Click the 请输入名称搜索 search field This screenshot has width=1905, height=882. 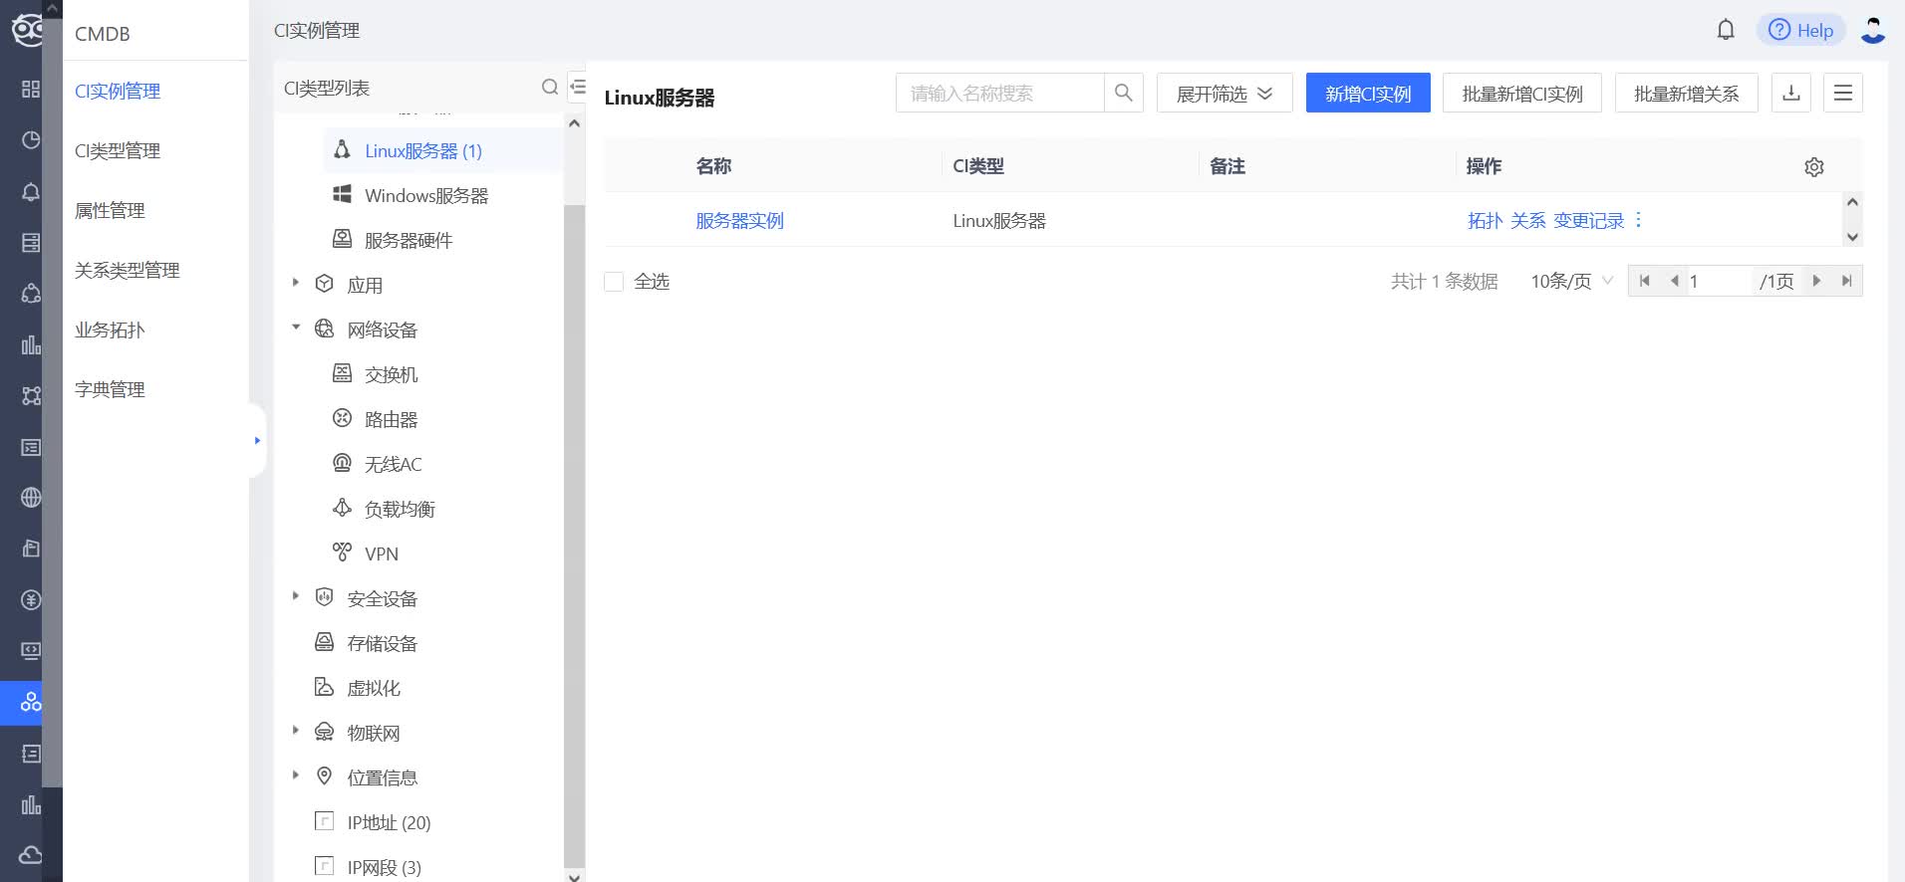pyautogui.click(x=999, y=94)
